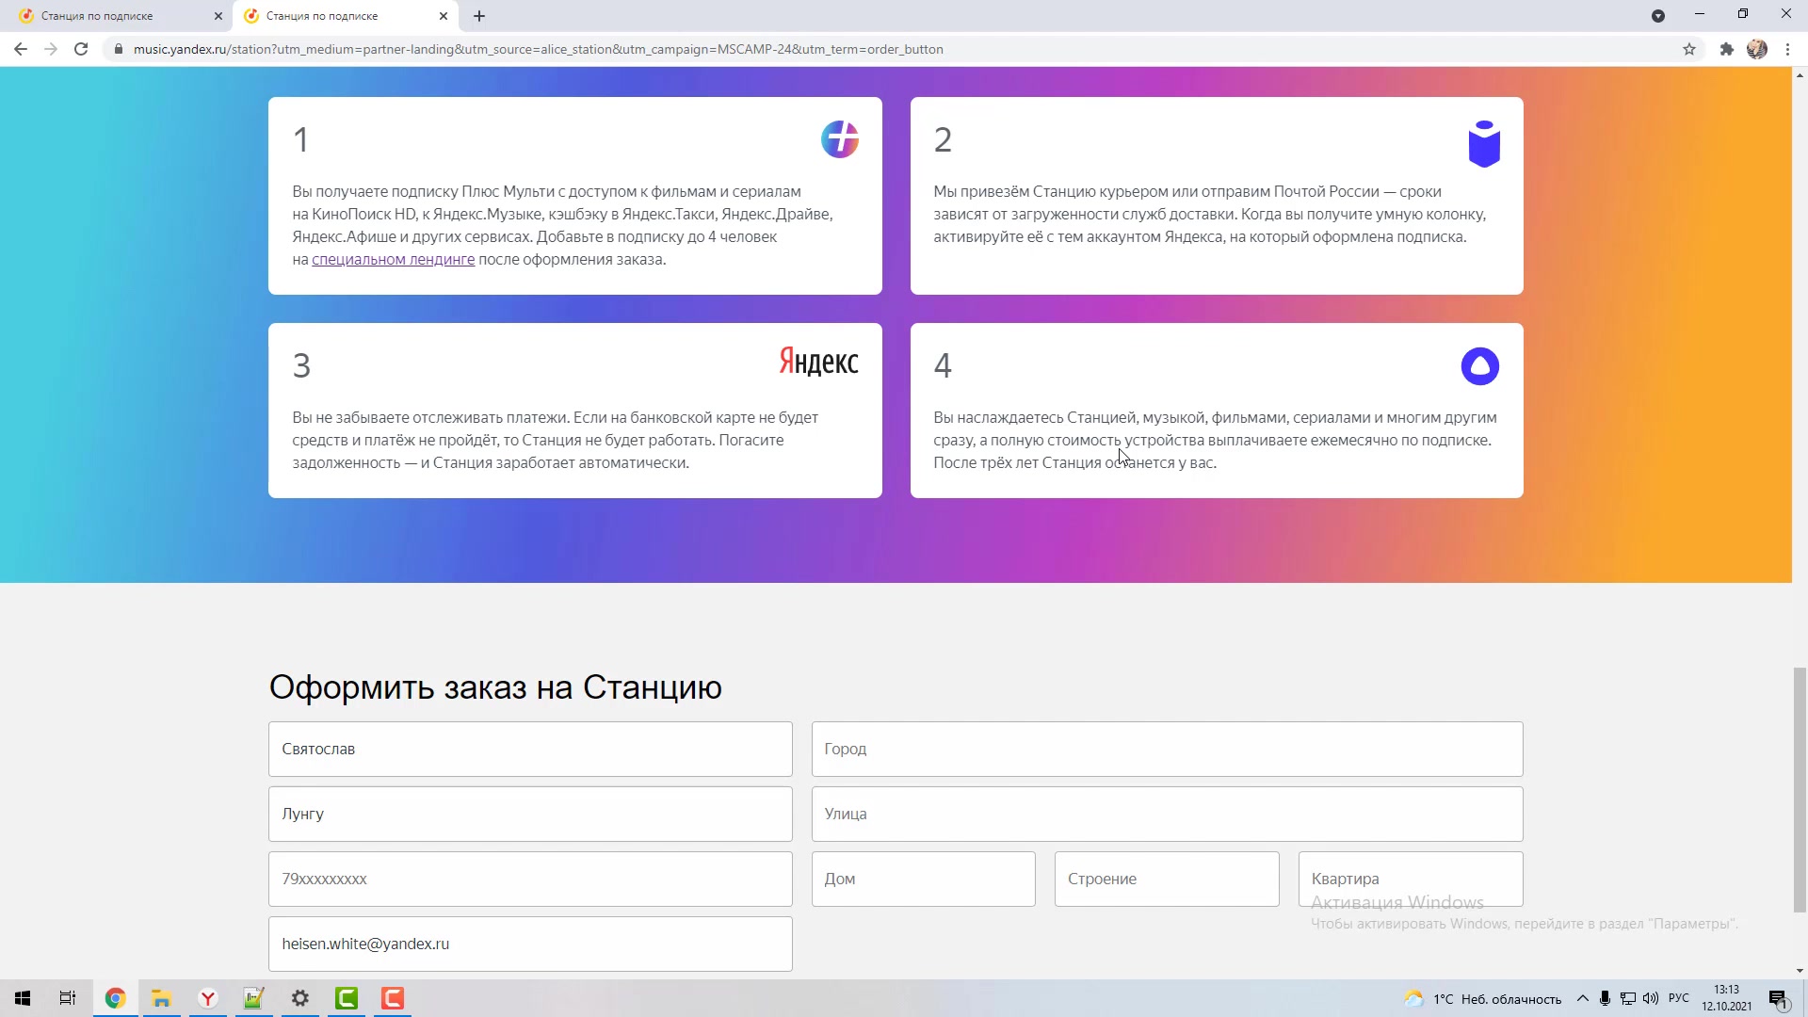Screen dimensions: 1808x1017
Task: Bookmark this page with the star icon
Action: 1689,49
